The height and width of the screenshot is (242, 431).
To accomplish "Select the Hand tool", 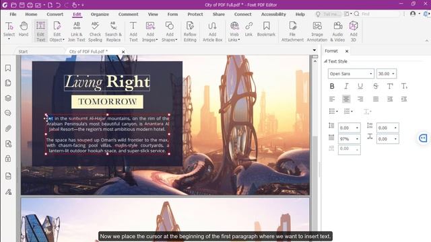I will [24, 30].
